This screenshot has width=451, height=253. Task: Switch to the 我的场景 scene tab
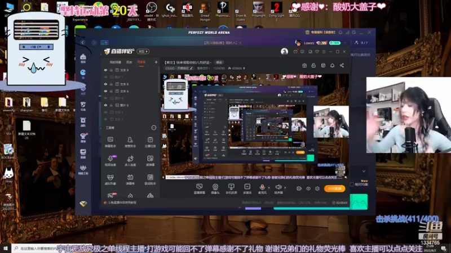(116, 62)
